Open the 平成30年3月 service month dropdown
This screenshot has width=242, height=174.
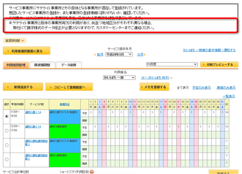[119, 54]
